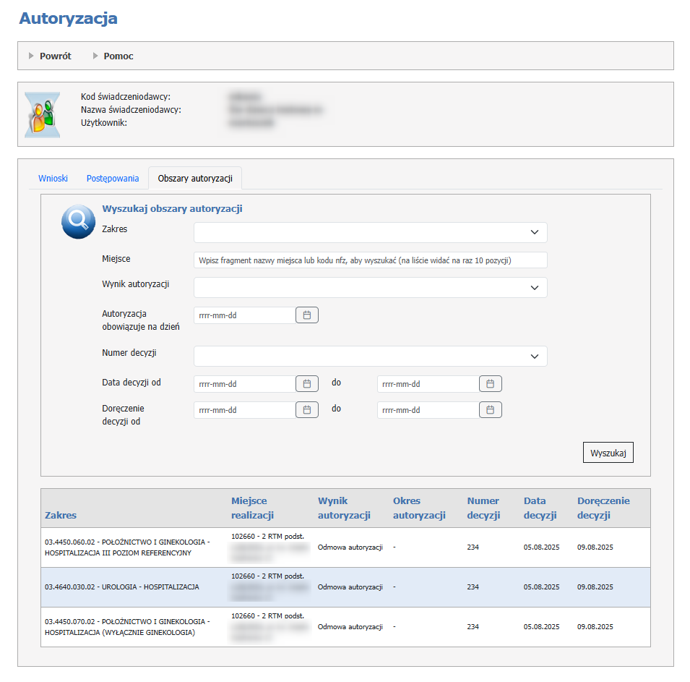
Task: Focus the Data decyzji od date field
Action: point(244,384)
